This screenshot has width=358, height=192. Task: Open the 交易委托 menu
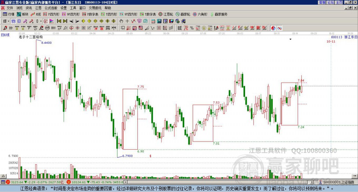click(95, 8)
